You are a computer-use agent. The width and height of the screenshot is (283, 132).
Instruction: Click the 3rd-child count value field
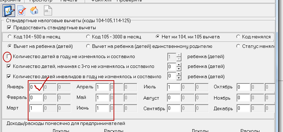click(172, 67)
